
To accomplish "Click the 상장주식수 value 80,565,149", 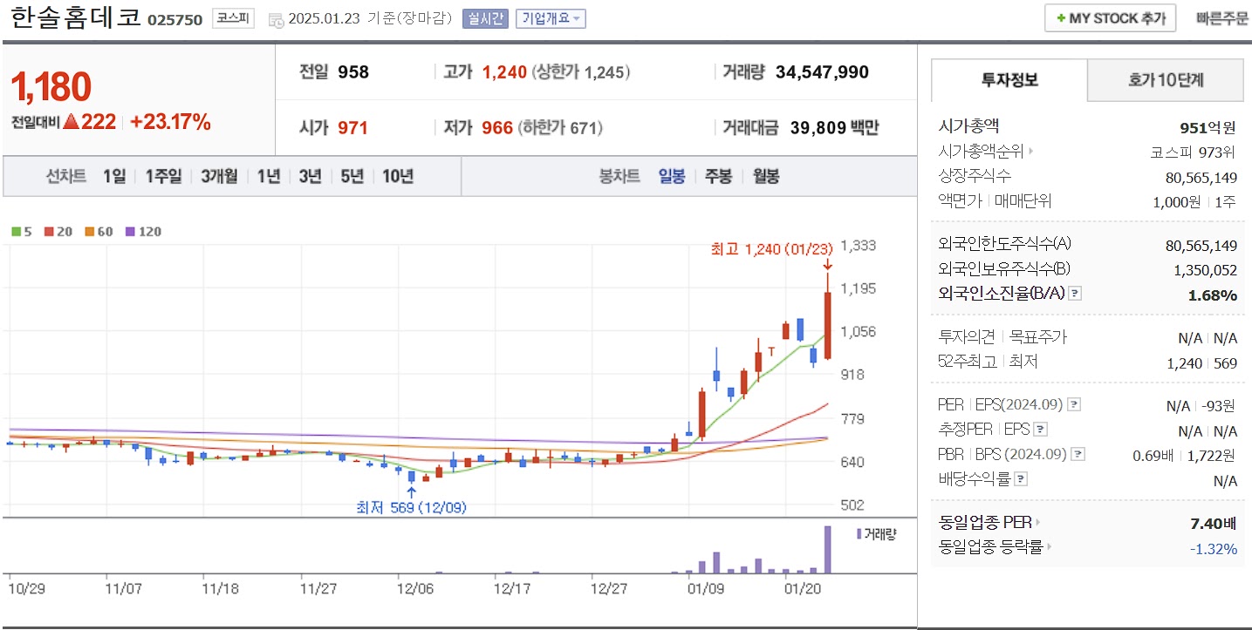I will pos(1201,177).
